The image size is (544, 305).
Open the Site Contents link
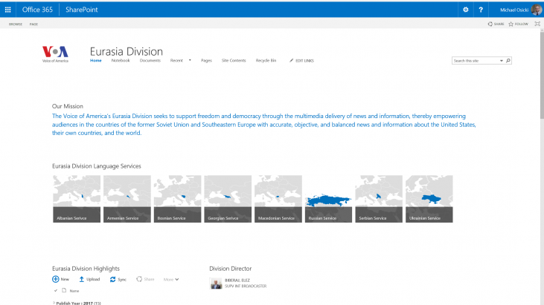pyautogui.click(x=234, y=61)
